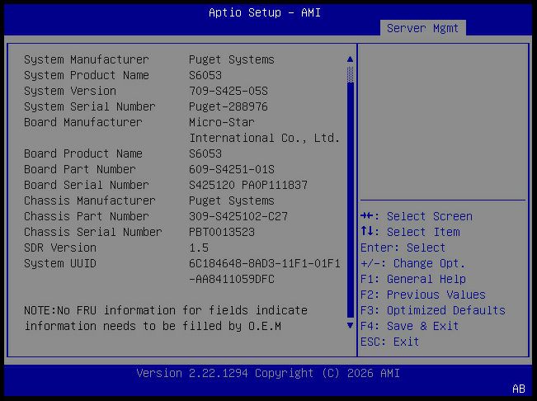Click the System Manufacturer label
Viewport: 537px width, 401px height.
(x=87, y=59)
